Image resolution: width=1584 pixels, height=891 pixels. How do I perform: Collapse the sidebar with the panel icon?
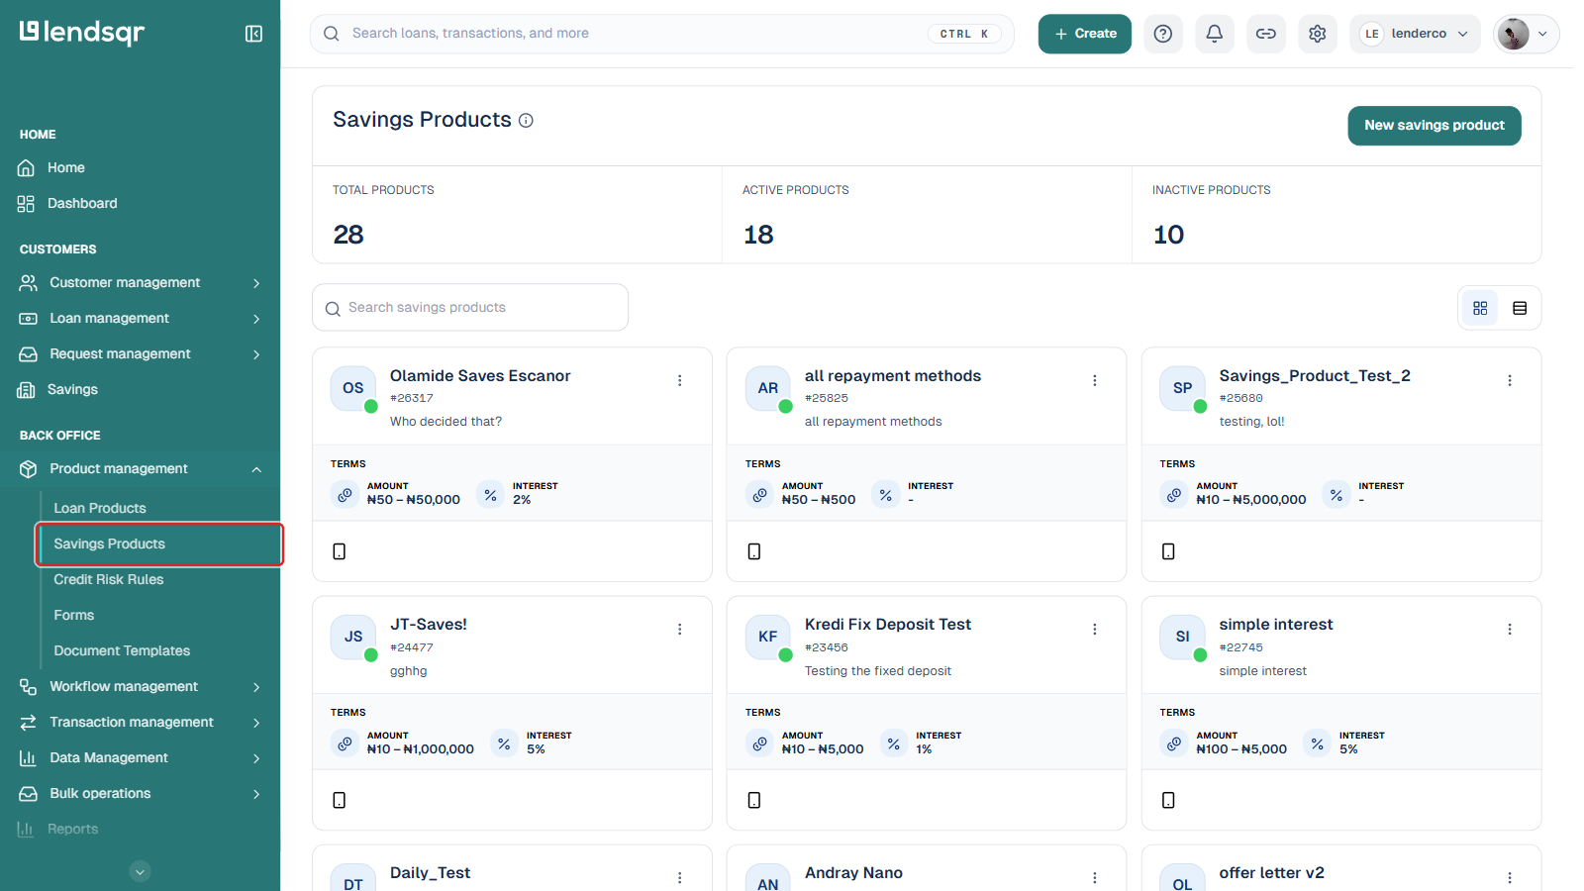(253, 34)
